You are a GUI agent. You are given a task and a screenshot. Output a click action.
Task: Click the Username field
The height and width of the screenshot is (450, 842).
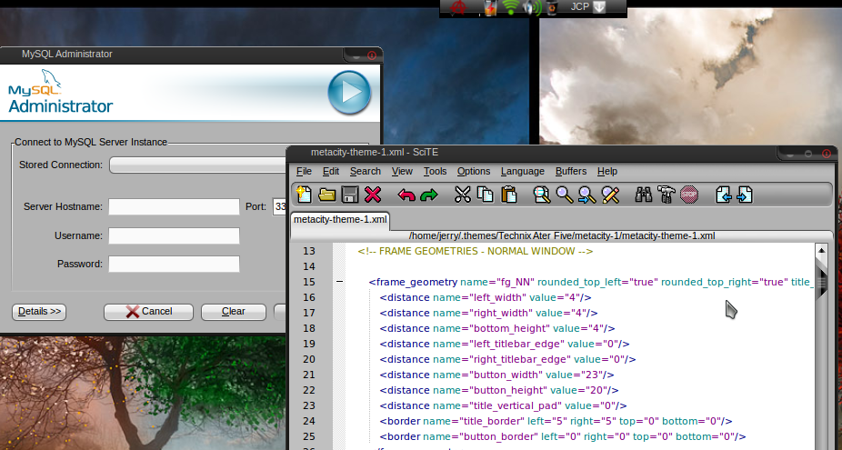click(174, 235)
